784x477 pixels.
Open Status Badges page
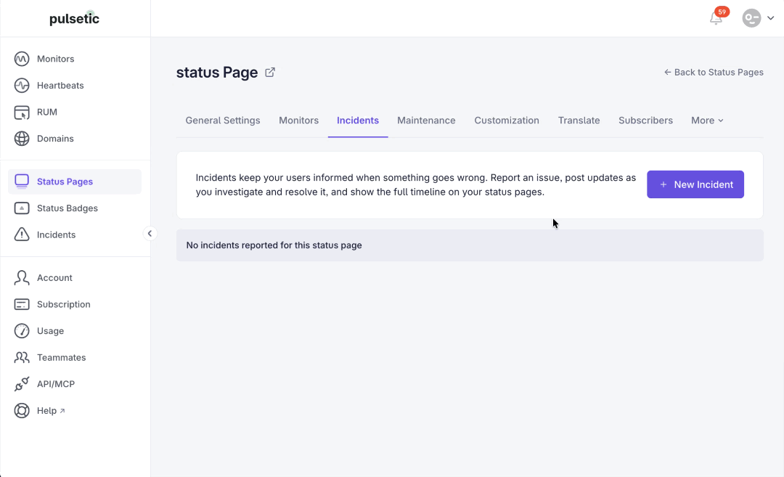(75, 208)
